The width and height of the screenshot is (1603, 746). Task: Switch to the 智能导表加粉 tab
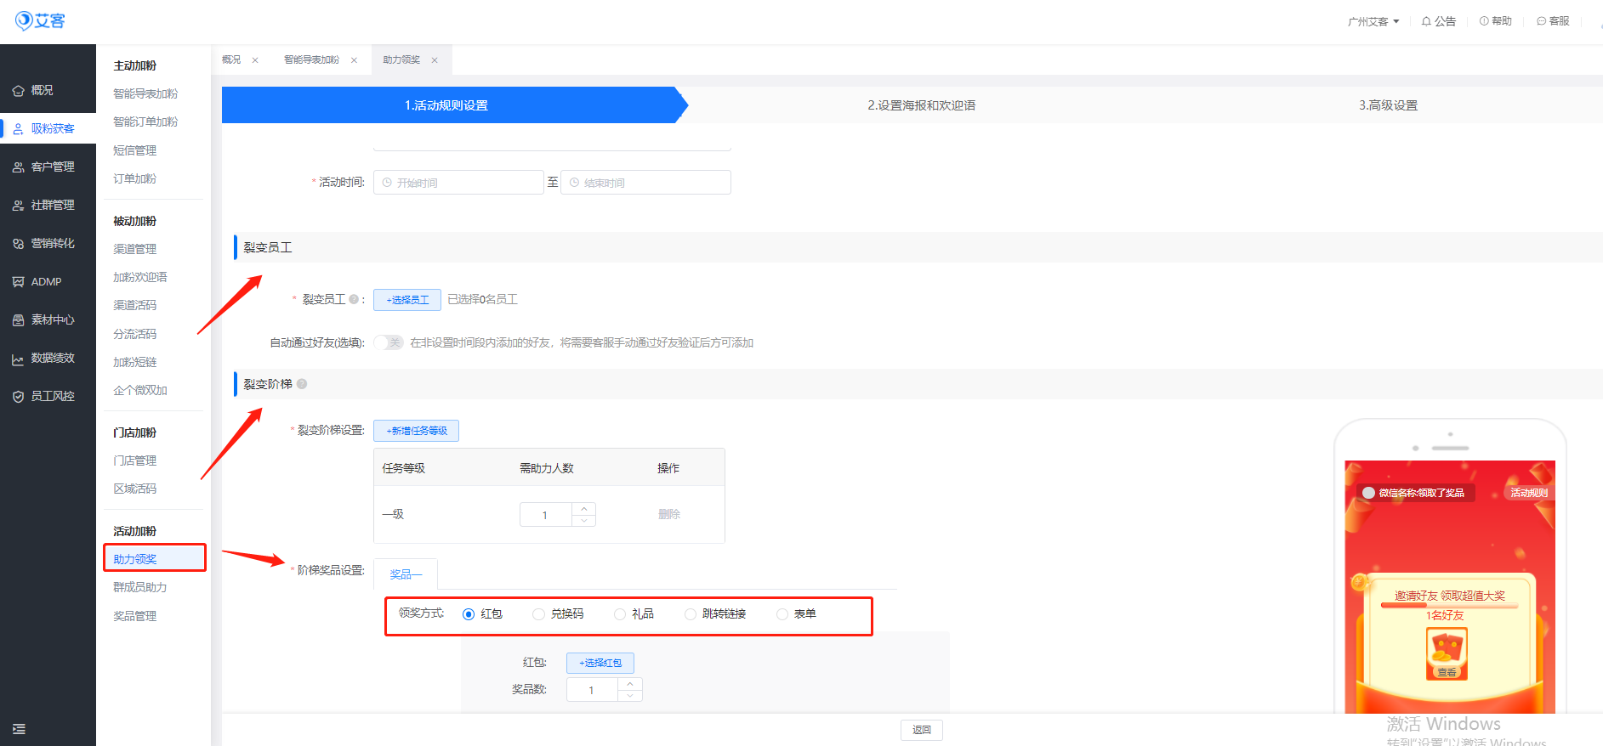[x=311, y=60]
